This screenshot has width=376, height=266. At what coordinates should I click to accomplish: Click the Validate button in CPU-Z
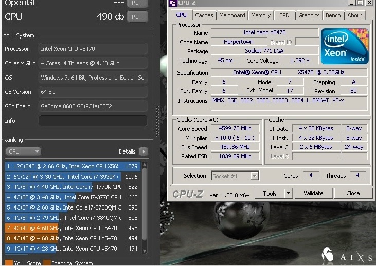click(x=313, y=193)
